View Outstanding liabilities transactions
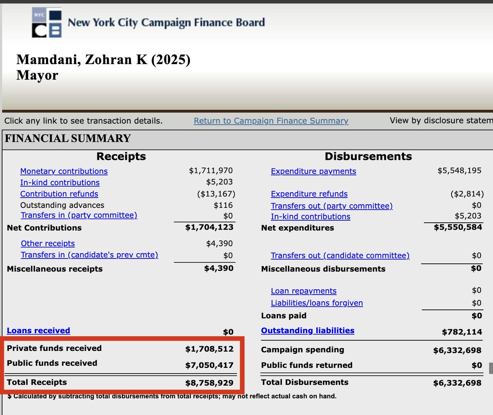Viewport: 493px width, 415px height. [x=307, y=330]
